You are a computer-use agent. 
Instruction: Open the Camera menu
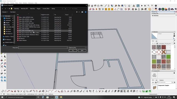pyautogui.click(x=12, y=3)
